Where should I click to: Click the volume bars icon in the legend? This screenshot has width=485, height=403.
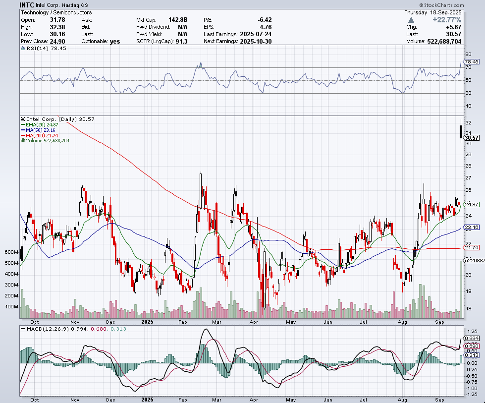[23, 140]
